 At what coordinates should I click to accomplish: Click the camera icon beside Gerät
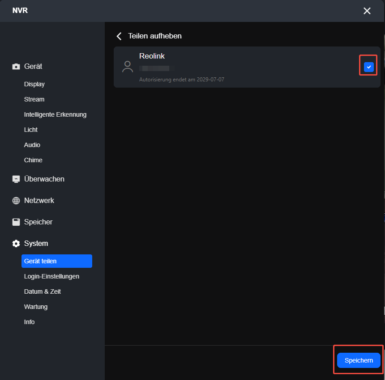tap(16, 67)
